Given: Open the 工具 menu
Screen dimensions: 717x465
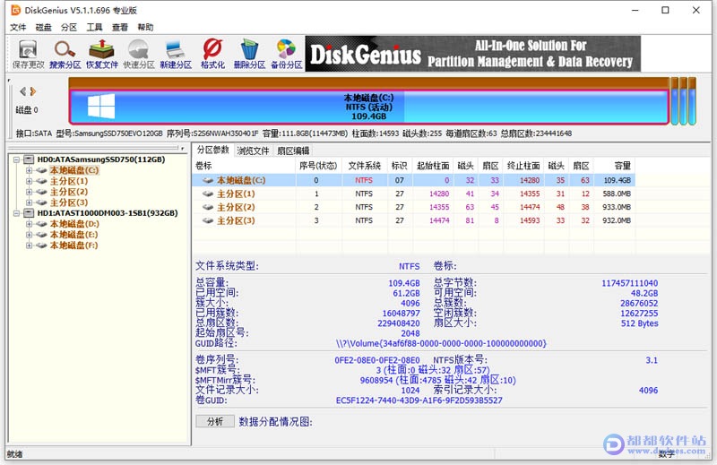Looking at the screenshot, I should [x=95, y=27].
